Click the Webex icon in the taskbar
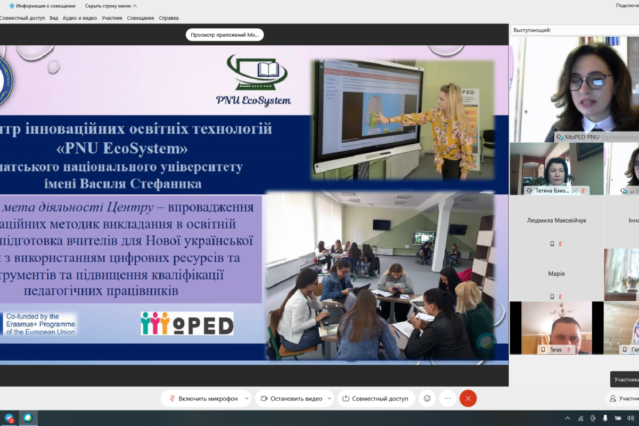 pos(28,418)
